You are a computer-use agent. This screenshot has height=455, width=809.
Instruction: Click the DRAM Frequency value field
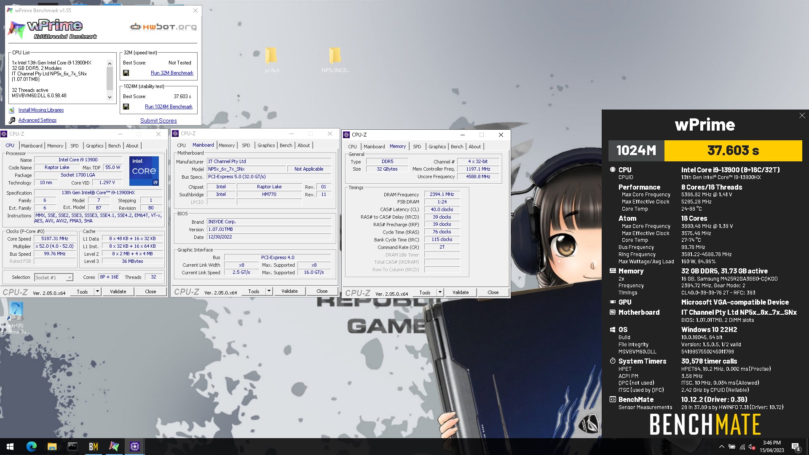[442, 194]
